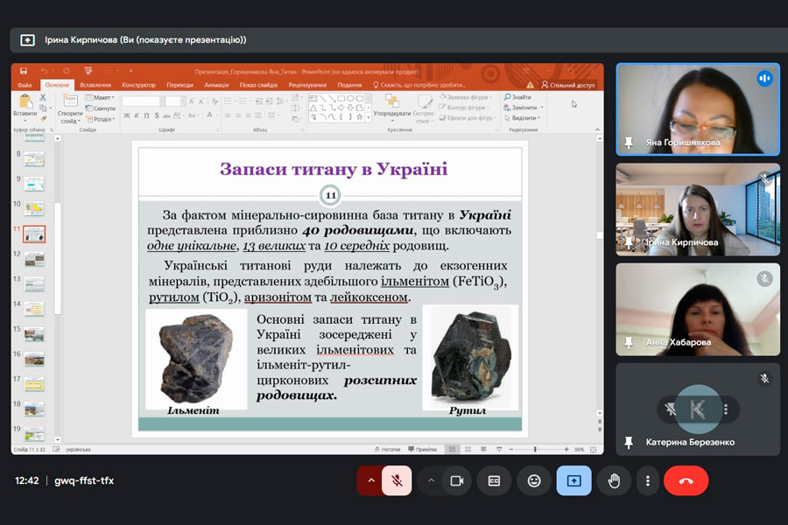
Task: Expand camera video settings arrow
Action: point(431,480)
